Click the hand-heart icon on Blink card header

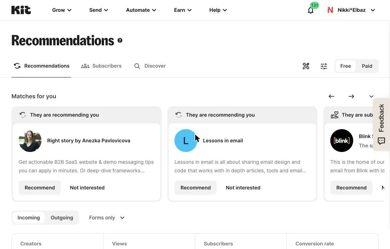[x=335, y=115]
